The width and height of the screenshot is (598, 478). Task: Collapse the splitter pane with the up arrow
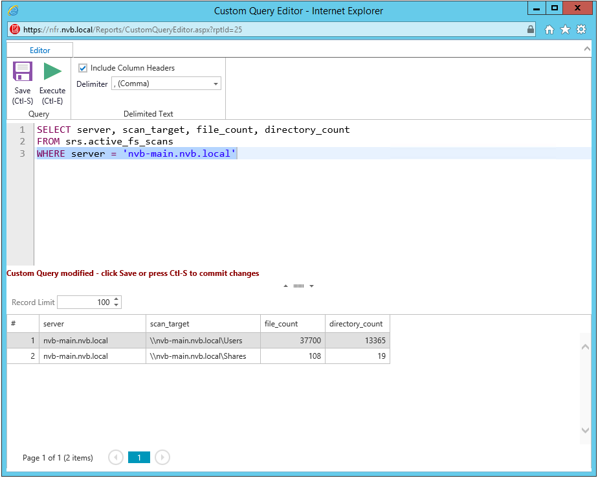286,286
